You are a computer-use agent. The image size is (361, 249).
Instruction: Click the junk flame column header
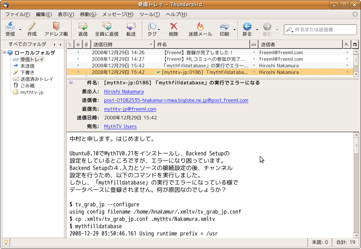coord(346,44)
